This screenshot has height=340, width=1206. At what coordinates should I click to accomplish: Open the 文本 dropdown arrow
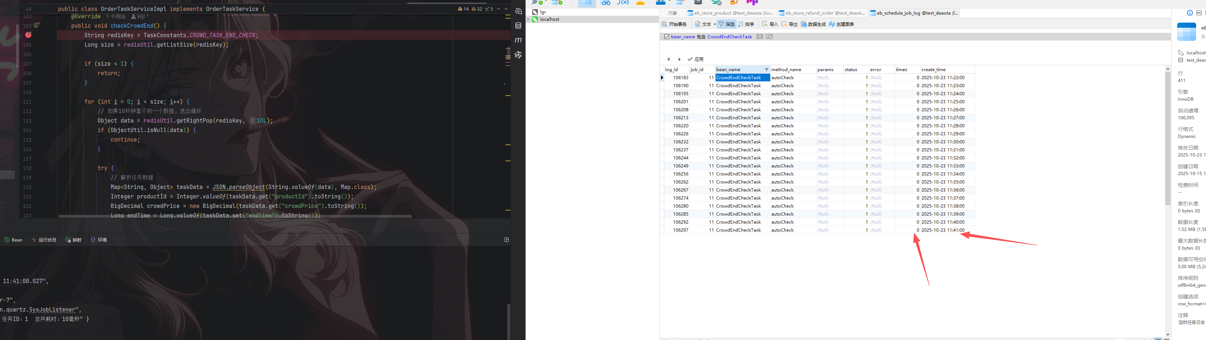pyautogui.click(x=714, y=24)
